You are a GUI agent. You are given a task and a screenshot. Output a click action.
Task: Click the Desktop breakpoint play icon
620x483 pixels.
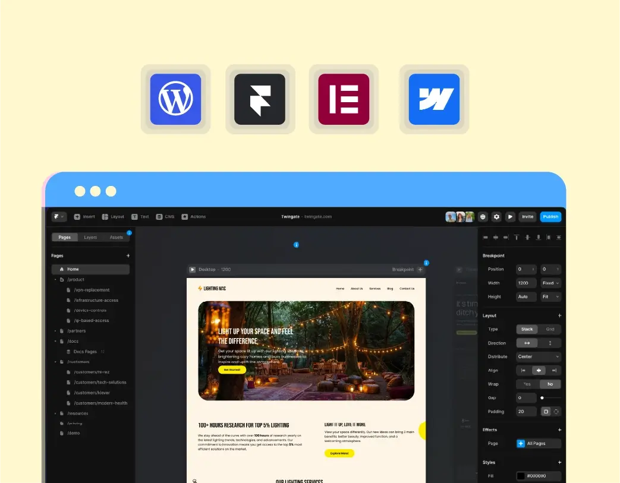click(193, 270)
